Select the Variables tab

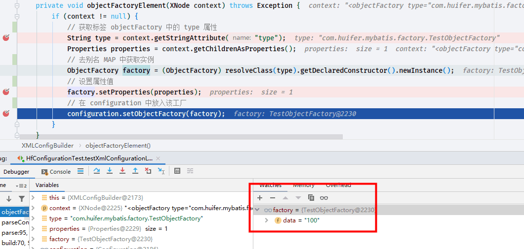click(x=47, y=185)
